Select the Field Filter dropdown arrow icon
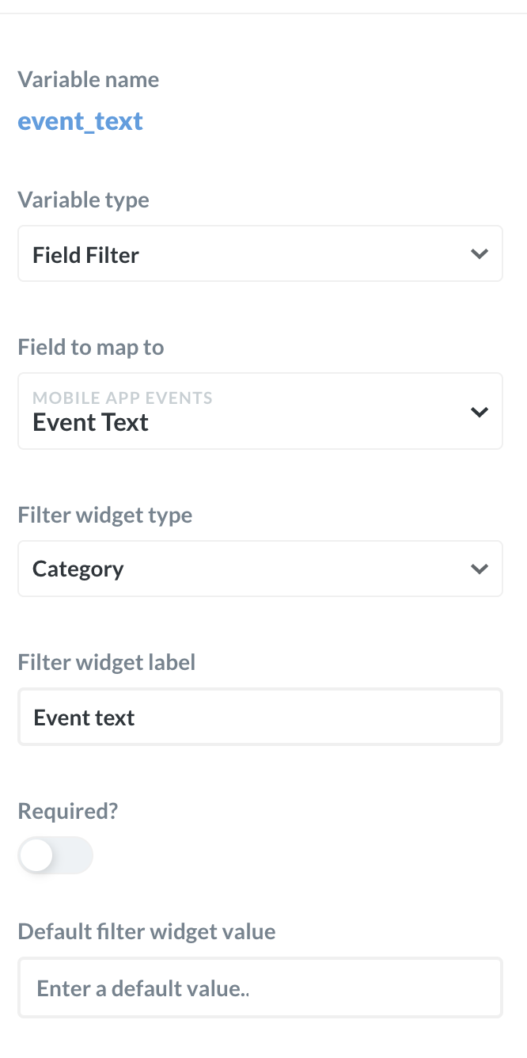This screenshot has width=527, height=1058. tap(479, 253)
